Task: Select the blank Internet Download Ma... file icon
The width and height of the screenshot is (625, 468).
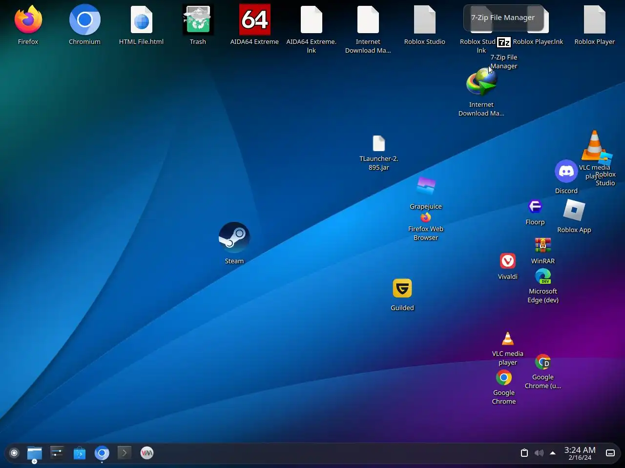Action: (x=368, y=20)
